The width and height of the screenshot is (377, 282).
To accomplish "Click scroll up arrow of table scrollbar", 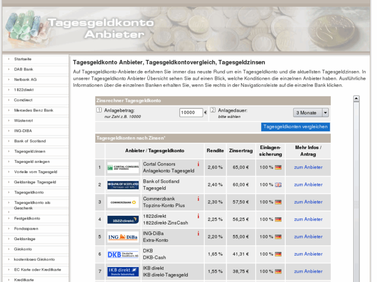I will (356, 98).
